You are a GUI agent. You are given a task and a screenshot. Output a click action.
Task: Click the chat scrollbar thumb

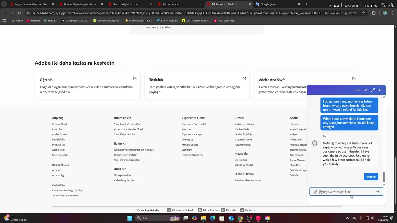(384, 177)
